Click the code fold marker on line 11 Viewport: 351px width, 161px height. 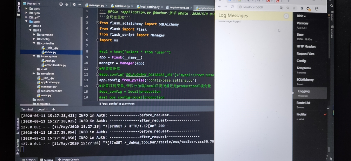(x=98, y=69)
